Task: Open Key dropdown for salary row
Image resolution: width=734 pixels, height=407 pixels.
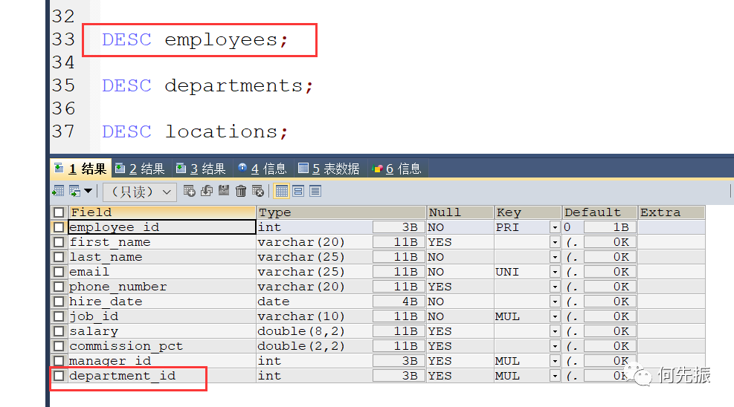Action: (555, 331)
